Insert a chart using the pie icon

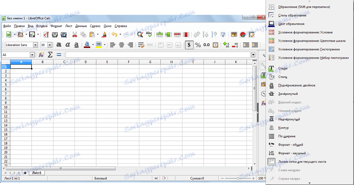(x=243, y=35)
